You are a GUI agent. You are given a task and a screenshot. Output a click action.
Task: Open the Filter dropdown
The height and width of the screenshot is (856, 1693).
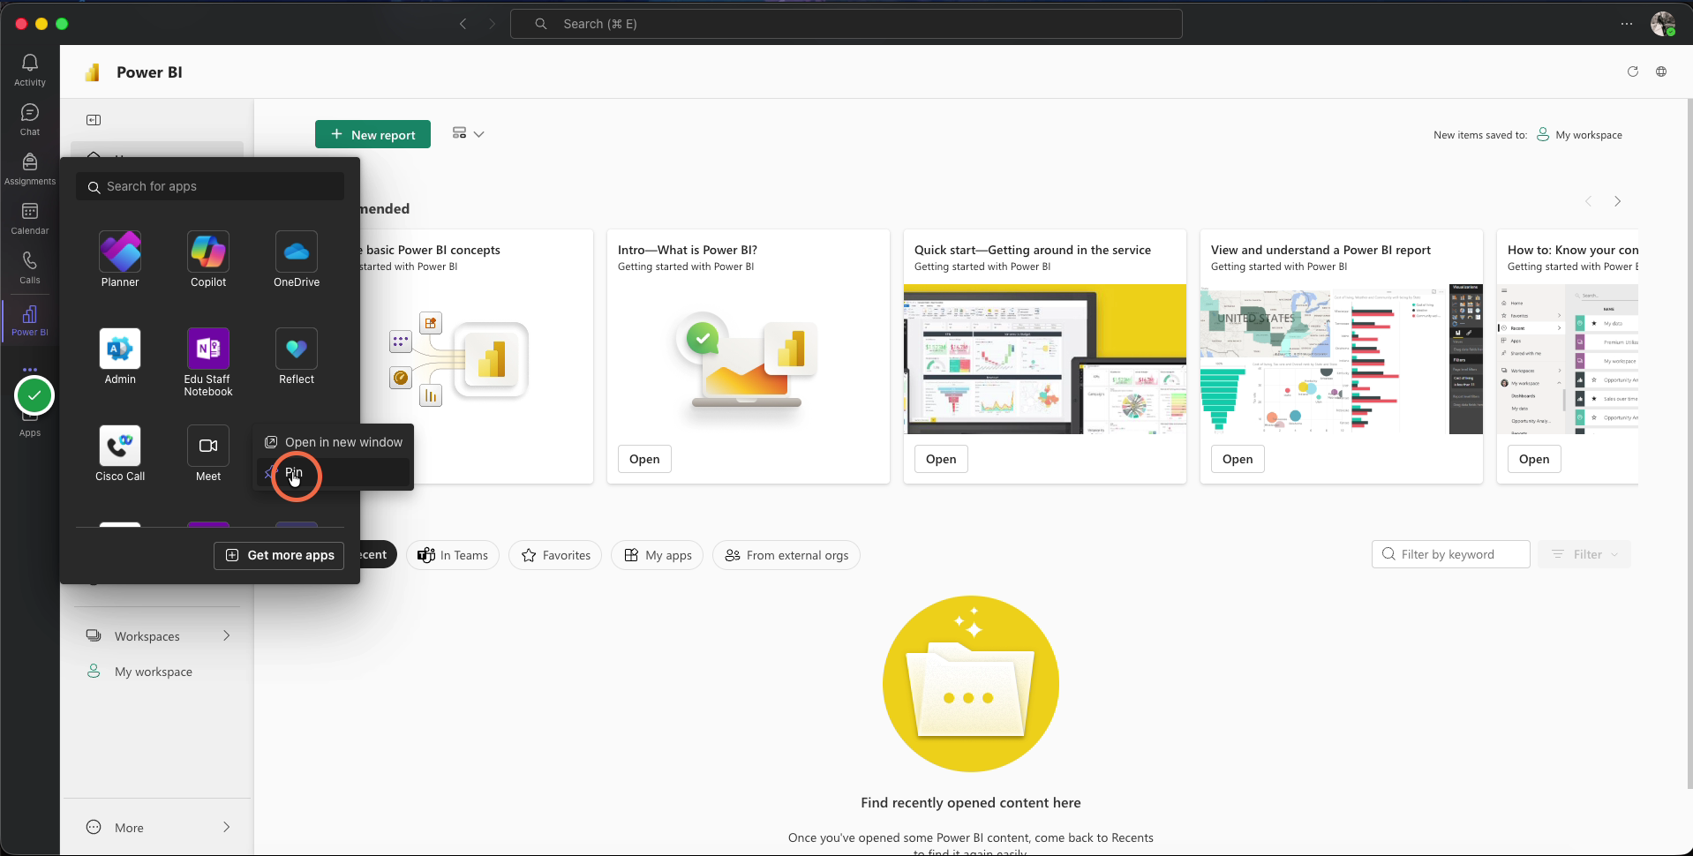point(1584,554)
